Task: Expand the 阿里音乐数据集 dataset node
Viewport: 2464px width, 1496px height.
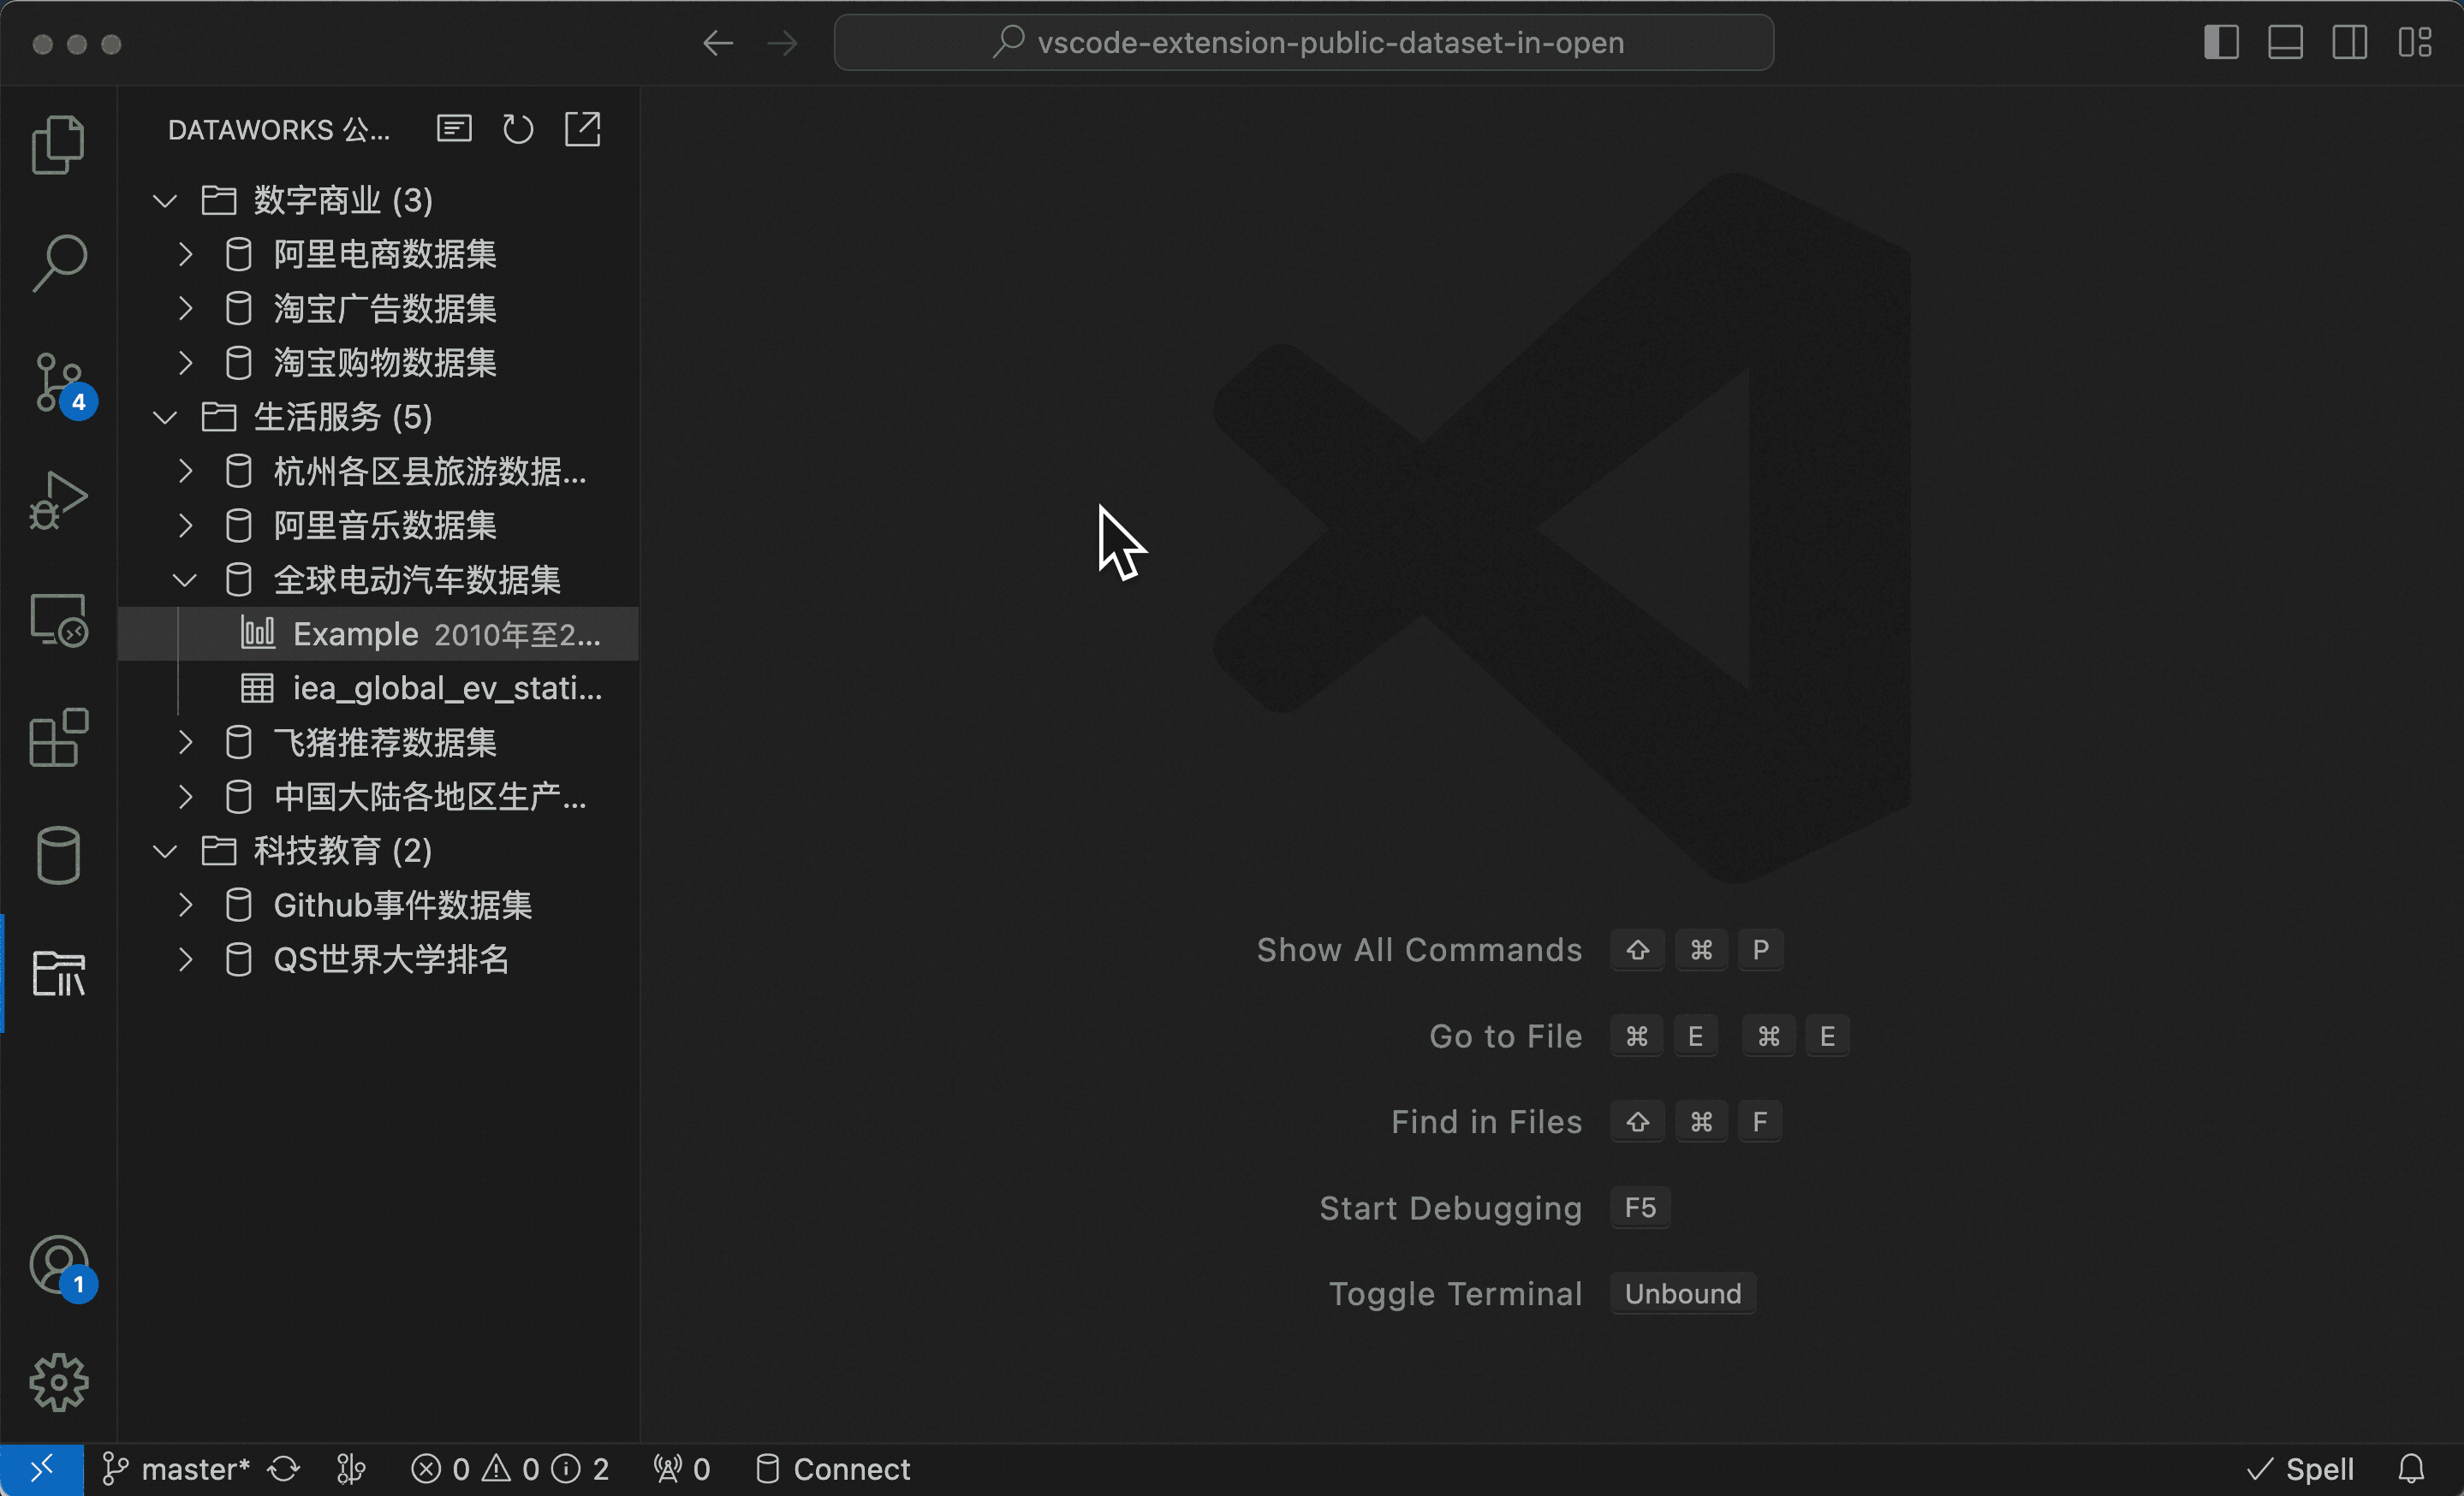Action: click(x=185, y=525)
